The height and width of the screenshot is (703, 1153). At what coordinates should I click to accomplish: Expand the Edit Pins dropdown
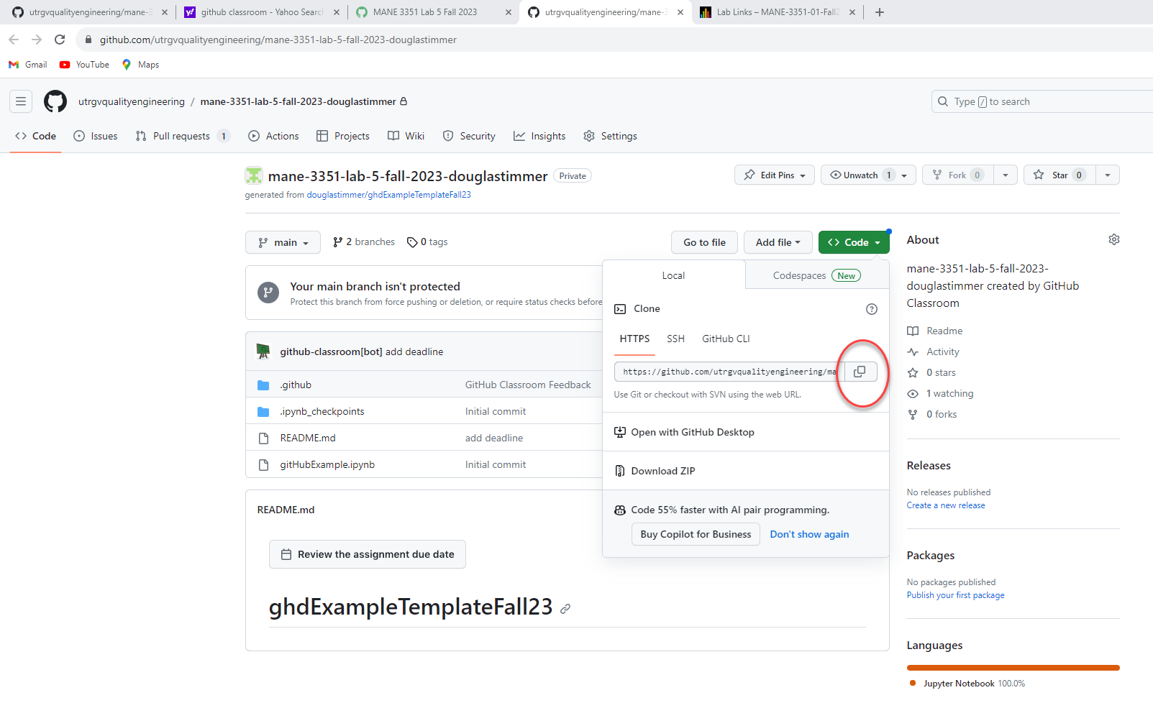775,175
